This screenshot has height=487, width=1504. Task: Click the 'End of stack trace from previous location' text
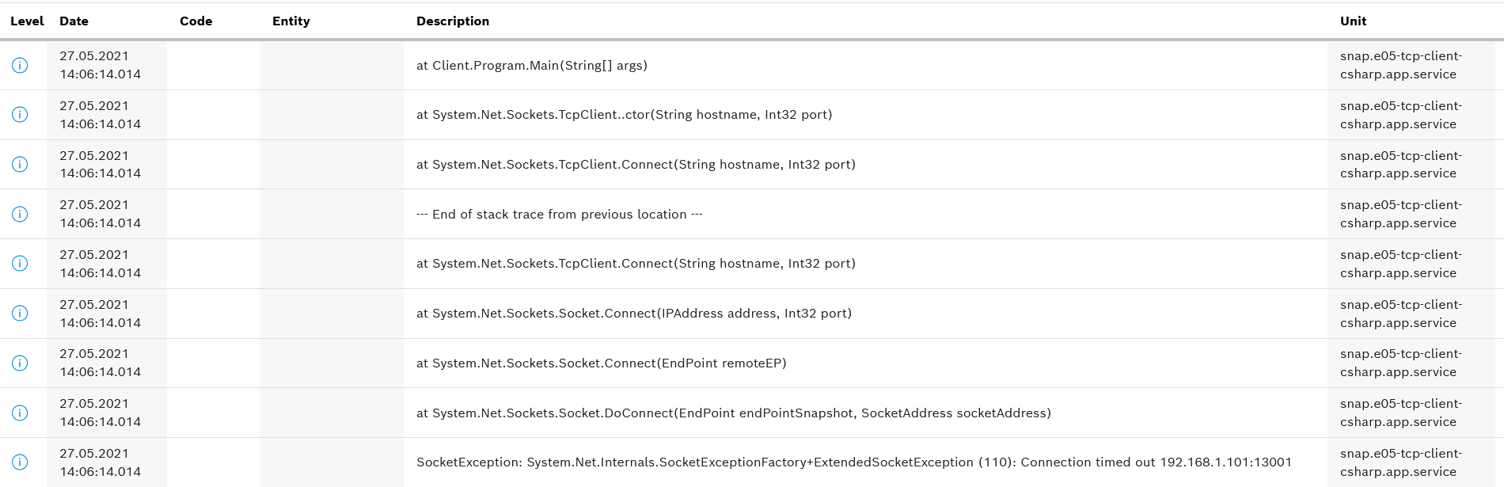click(559, 215)
